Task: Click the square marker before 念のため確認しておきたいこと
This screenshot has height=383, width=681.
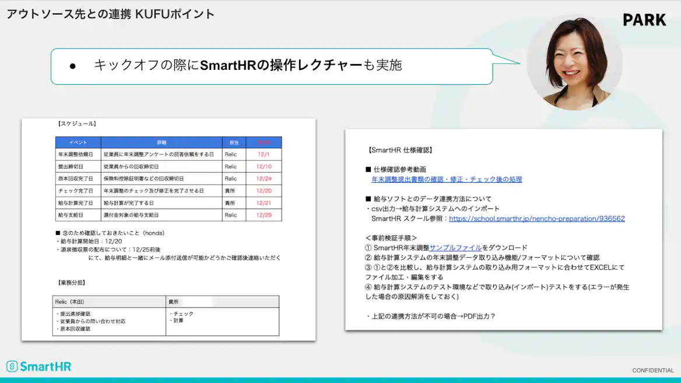Action: click(x=58, y=232)
